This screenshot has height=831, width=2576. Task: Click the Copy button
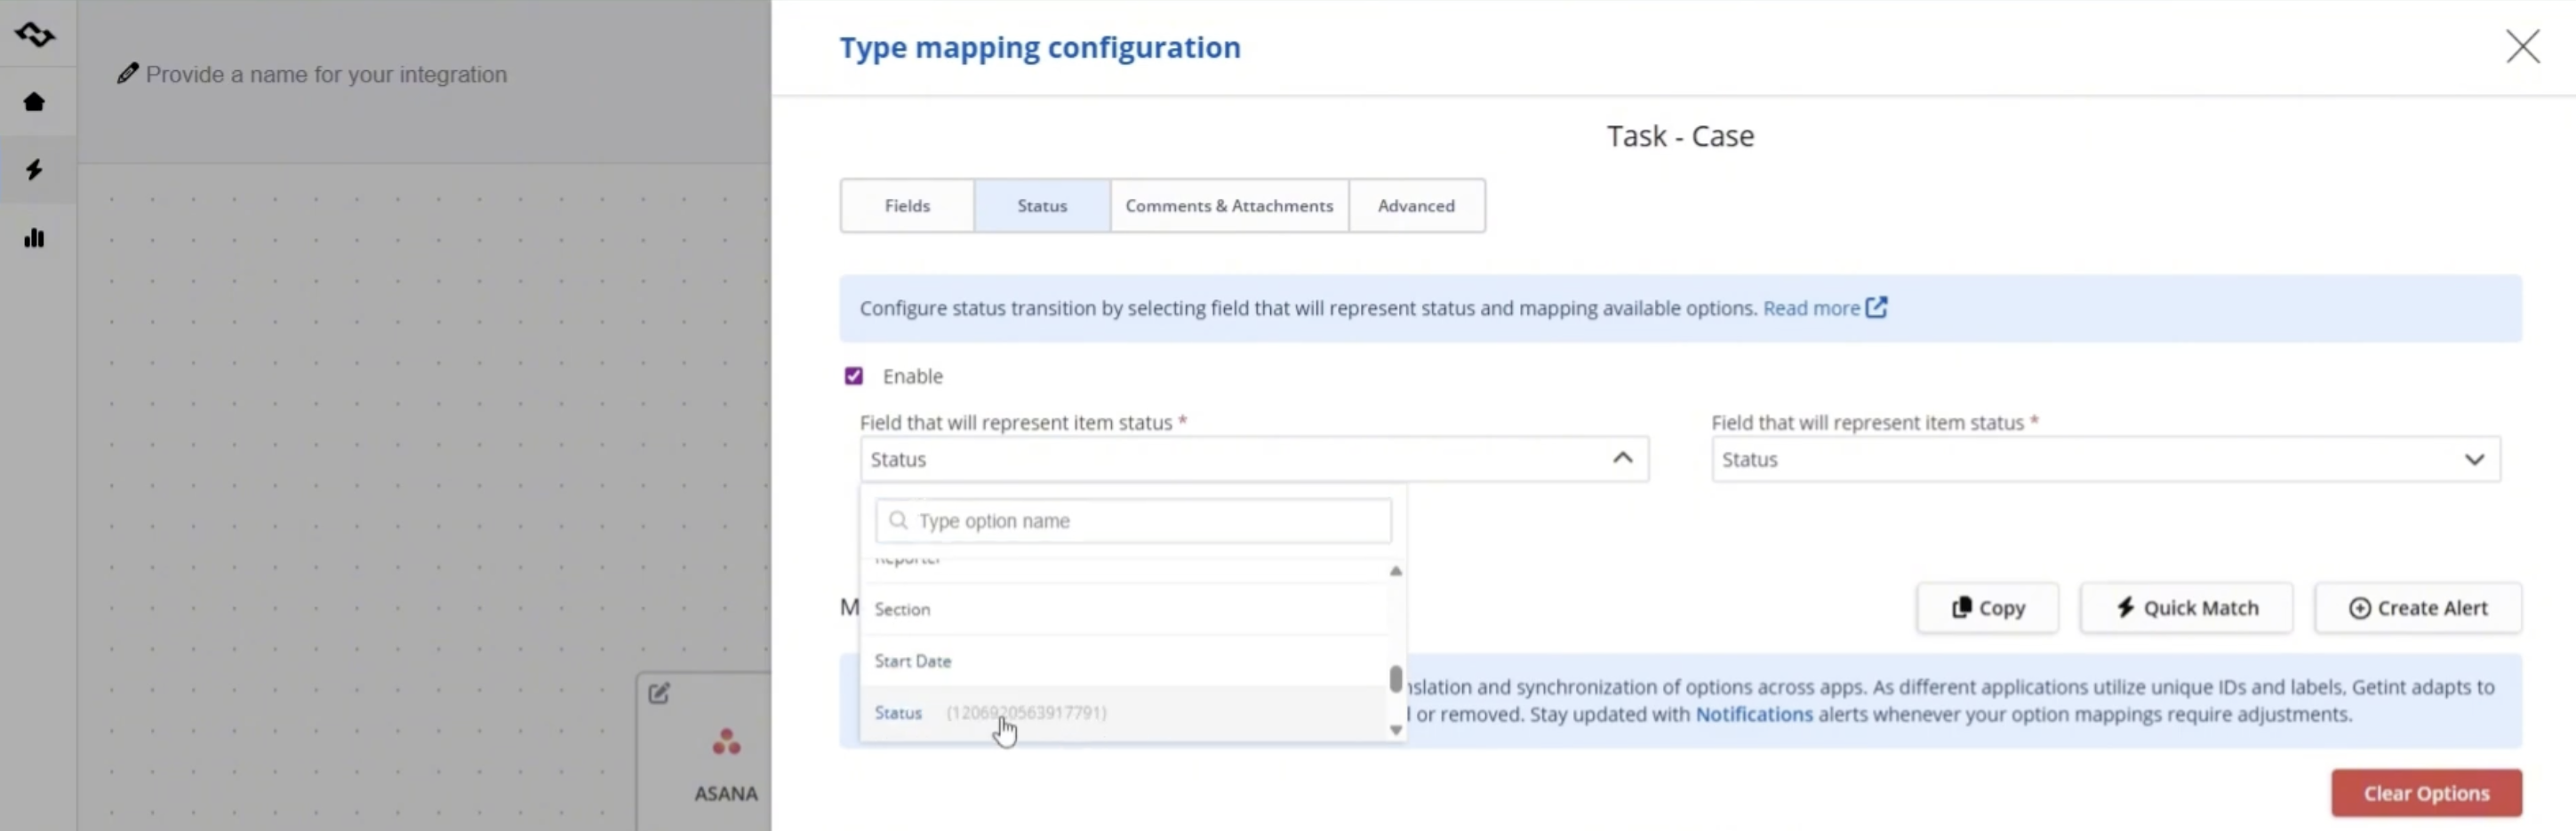1988,608
